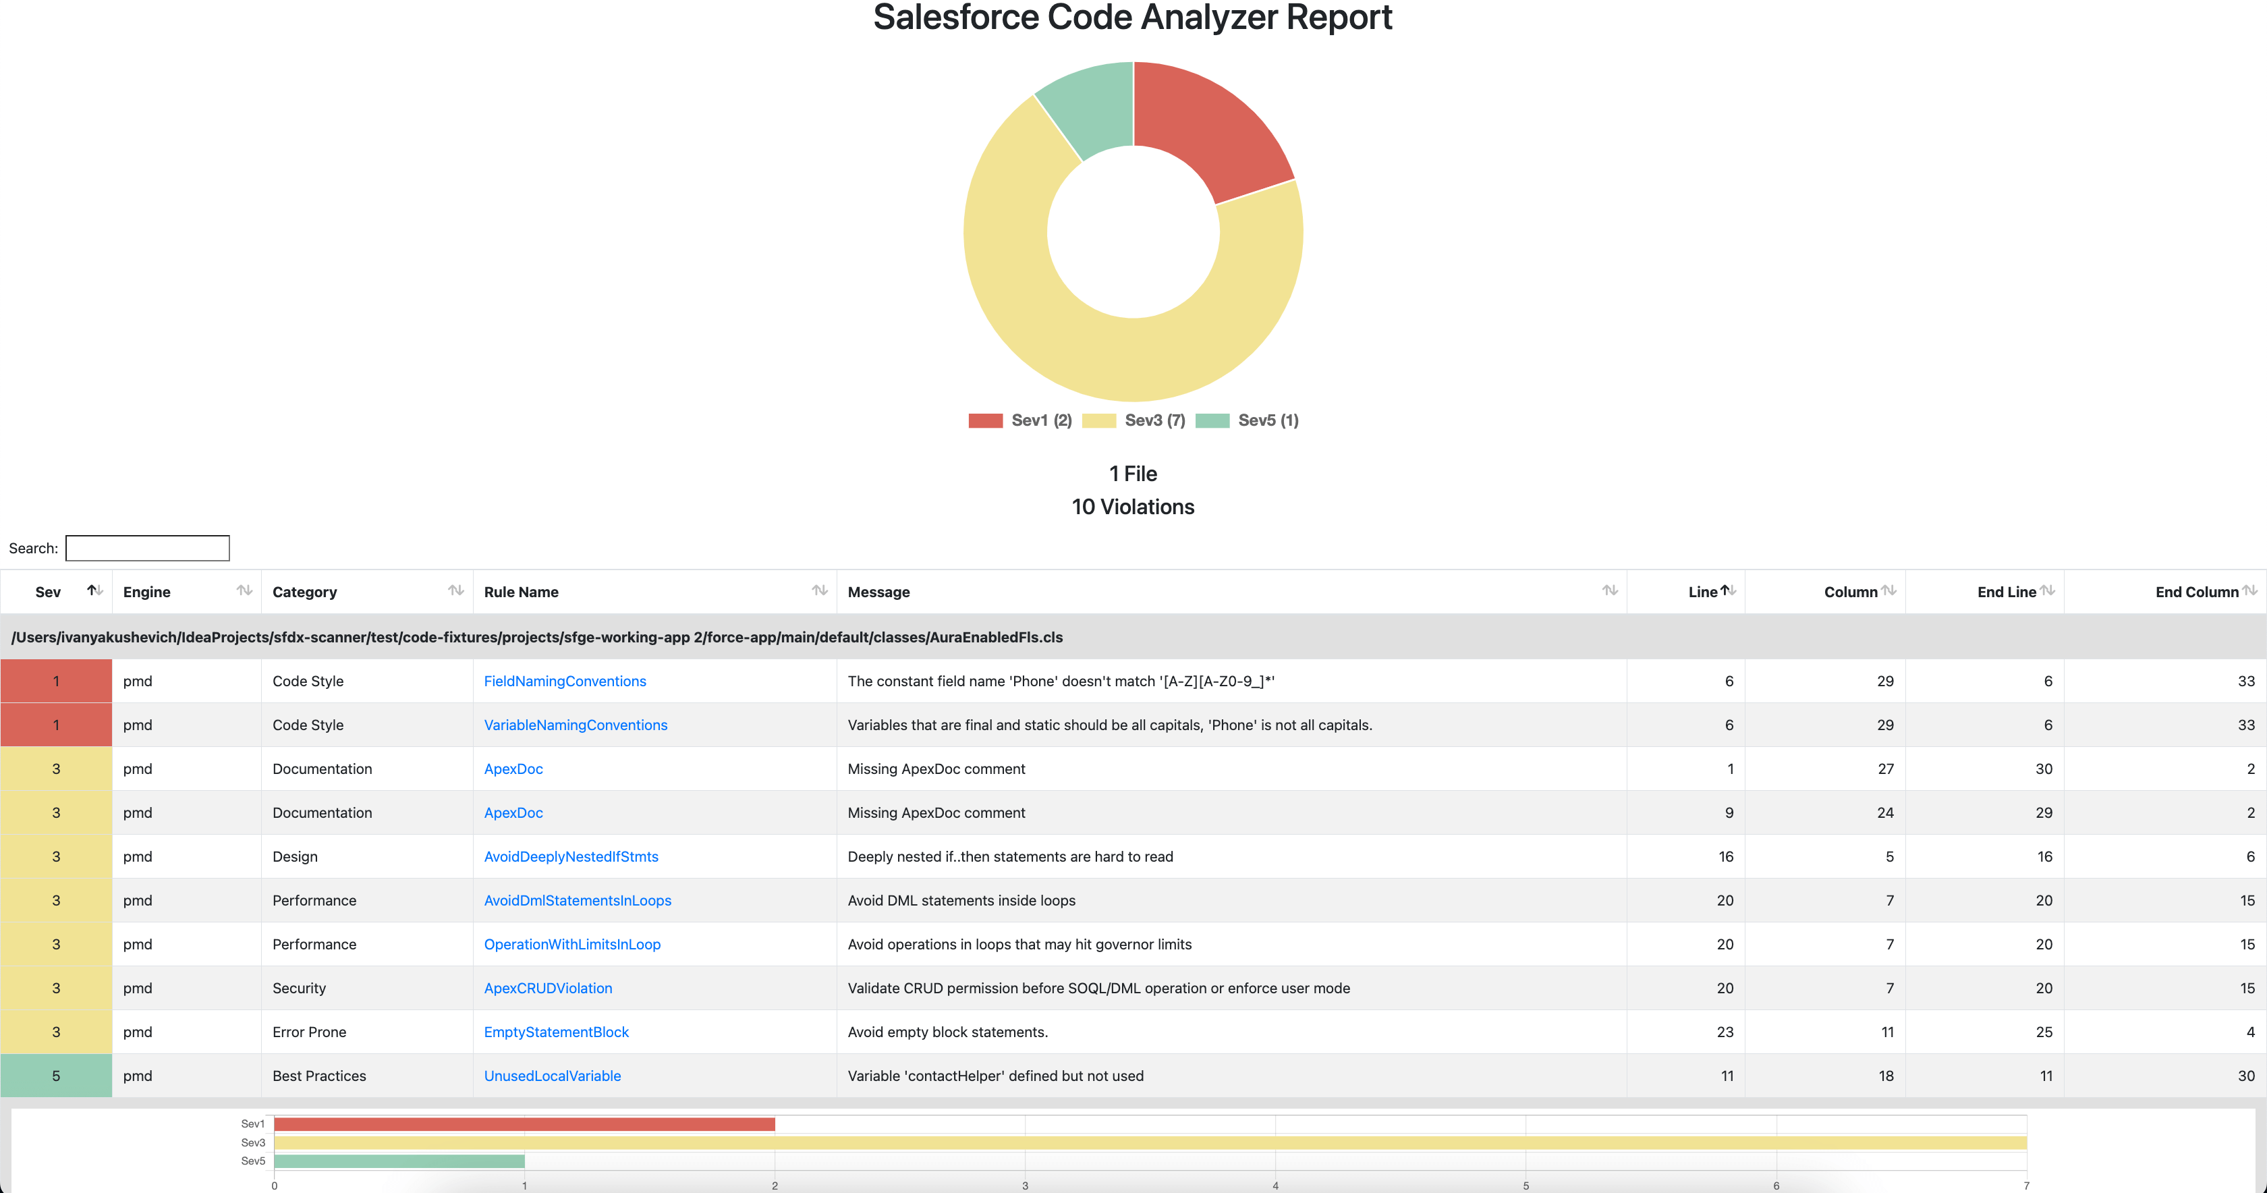Toggle Sev5 (1) legend item in donut chart
Viewport: 2267px width, 1193px height.
tap(1247, 421)
